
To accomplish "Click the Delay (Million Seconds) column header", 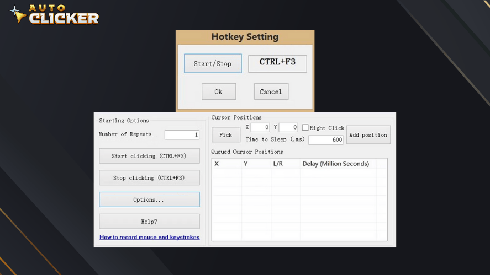I will pos(335,164).
